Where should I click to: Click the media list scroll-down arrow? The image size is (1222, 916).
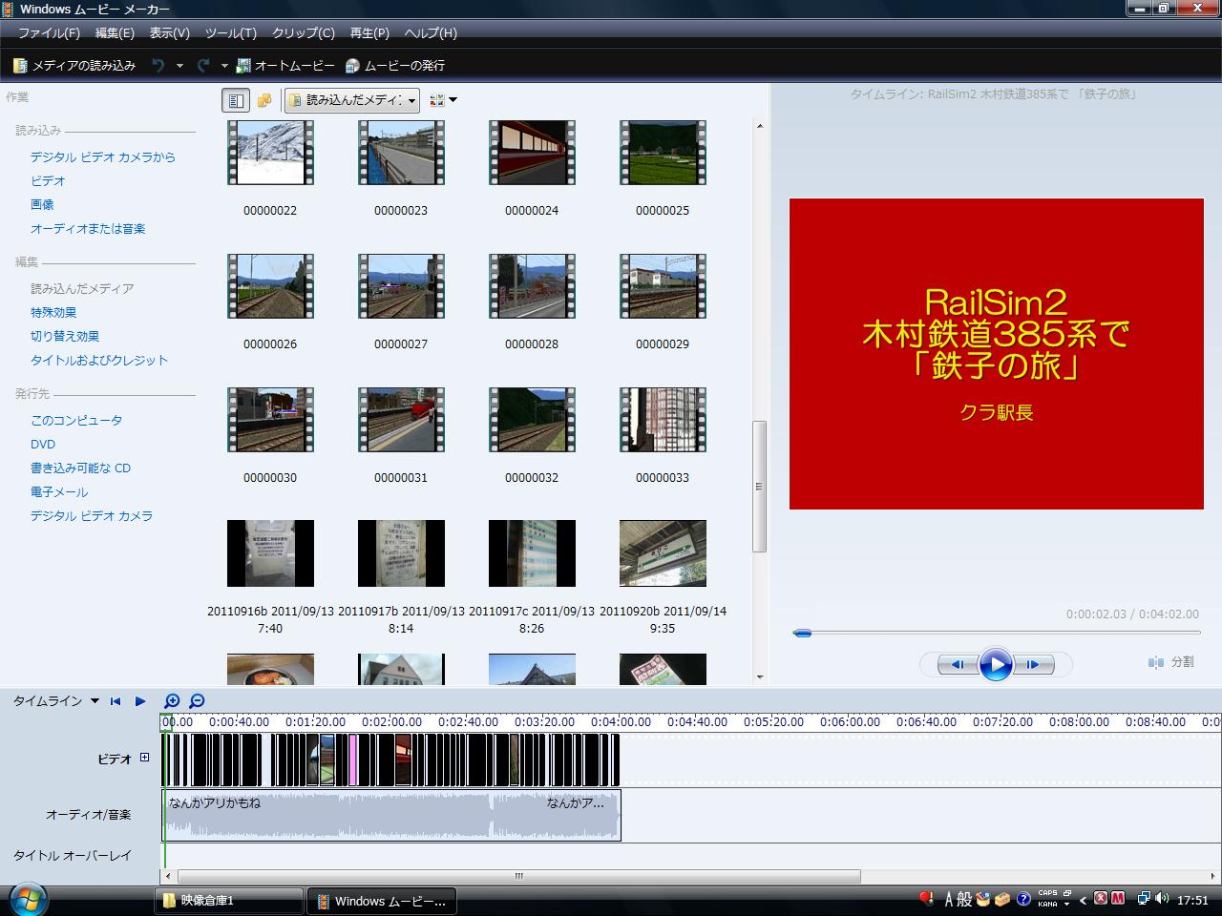coord(760,677)
